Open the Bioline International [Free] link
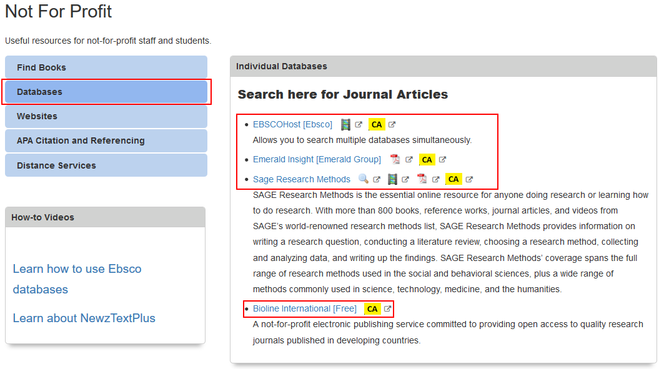 tap(304, 309)
